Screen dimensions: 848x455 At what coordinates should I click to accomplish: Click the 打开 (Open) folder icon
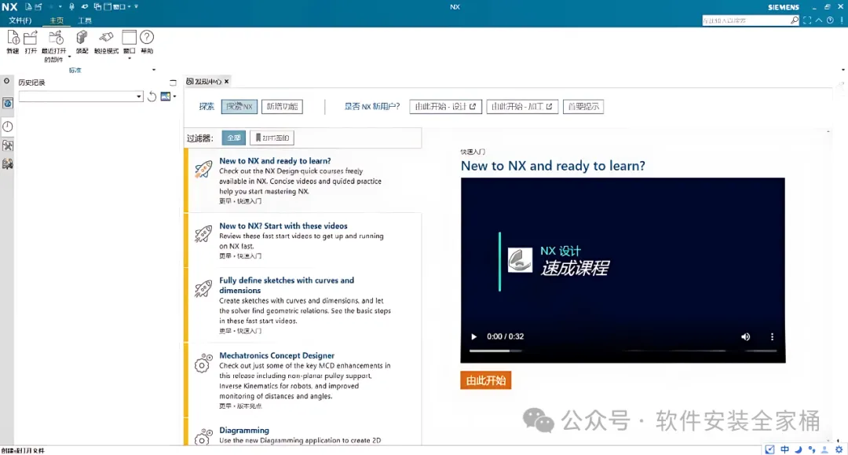31,38
